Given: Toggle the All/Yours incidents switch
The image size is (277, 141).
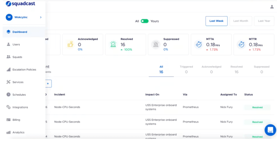Looking at the screenshot, I should [145, 21].
